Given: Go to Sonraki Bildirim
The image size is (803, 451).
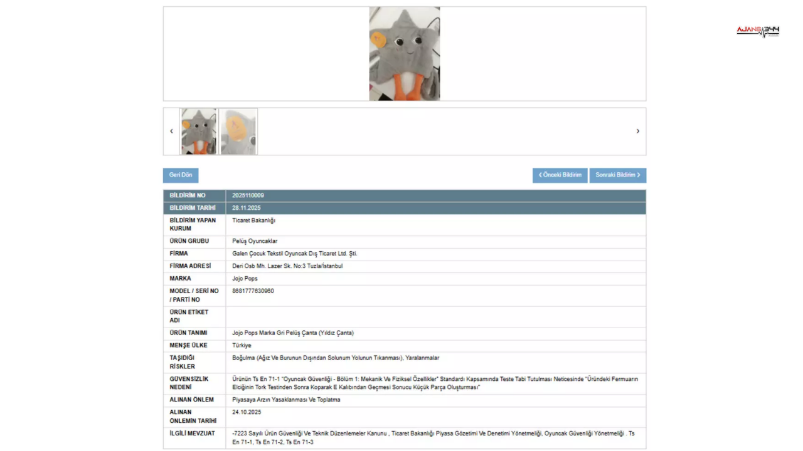Looking at the screenshot, I should tap(617, 175).
